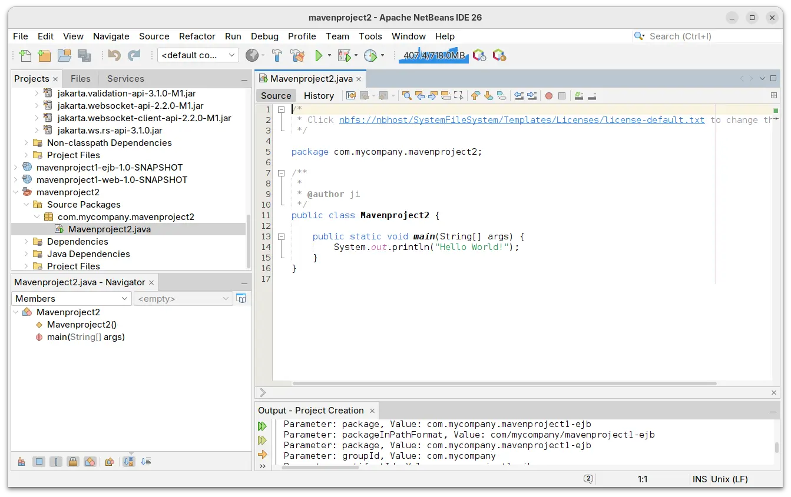The height and width of the screenshot is (497, 791).
Task: Open the Tools menu
Action: tap(370, 36)
